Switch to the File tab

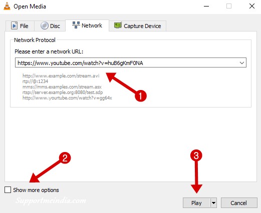pyautogui.click(x=20, y=26)
